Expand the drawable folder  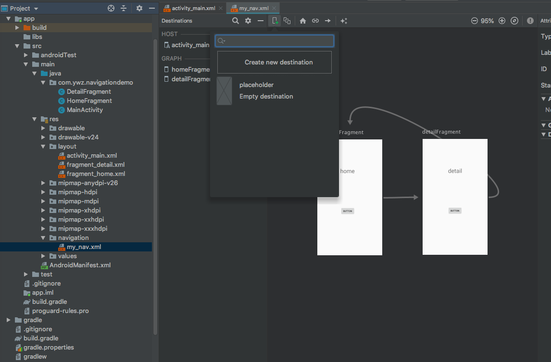pyautogui.click(x=43, y=128)
